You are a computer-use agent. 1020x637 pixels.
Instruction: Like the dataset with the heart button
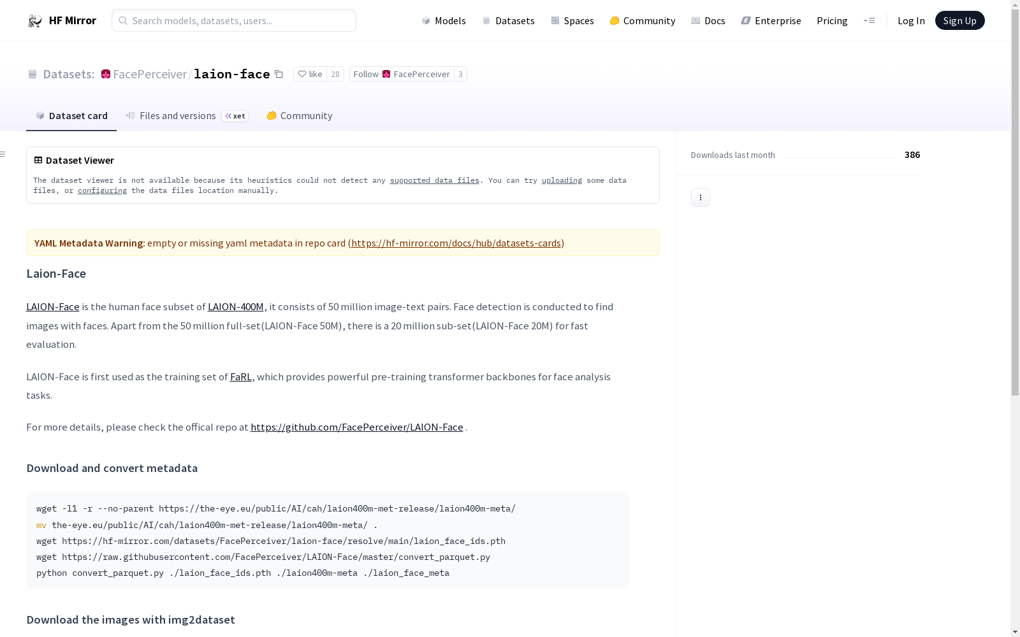click(310, 74)
